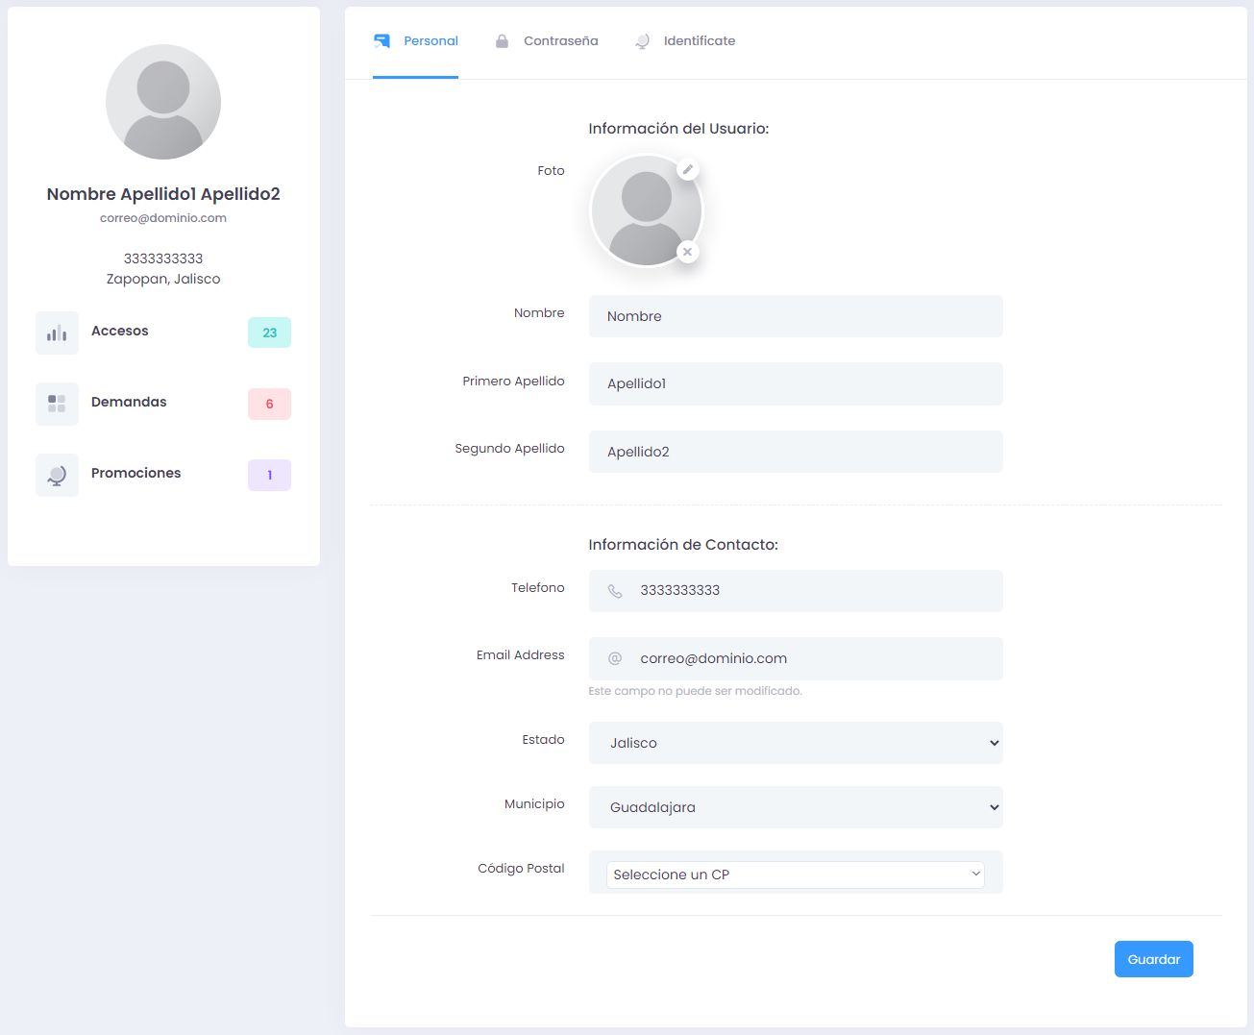This screenshot has height=1035, width=1254.
Task: Open the Identificate tab
Action: coord(699,41)
